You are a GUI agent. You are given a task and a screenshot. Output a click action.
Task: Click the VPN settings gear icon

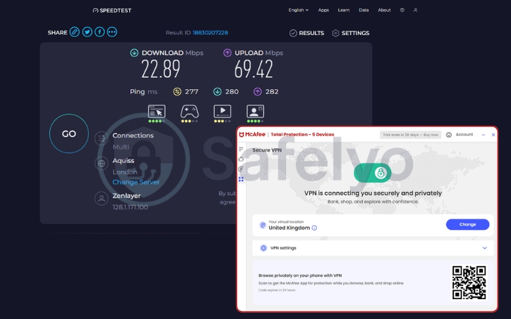click(x=263, y=248)
